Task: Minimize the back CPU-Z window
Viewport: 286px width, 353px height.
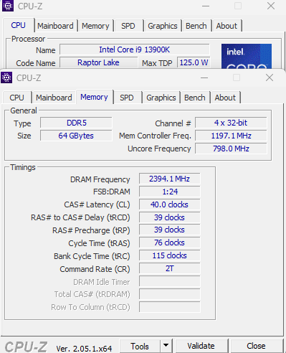Action: click(x=206, y=6)
